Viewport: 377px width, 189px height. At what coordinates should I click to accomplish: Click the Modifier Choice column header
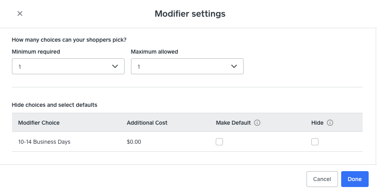click(x=39, y=123)
